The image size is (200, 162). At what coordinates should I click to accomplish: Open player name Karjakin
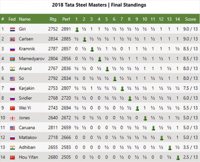26,88
